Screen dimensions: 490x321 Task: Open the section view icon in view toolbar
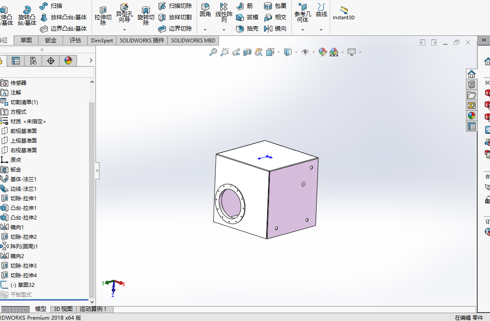point(247,52)
